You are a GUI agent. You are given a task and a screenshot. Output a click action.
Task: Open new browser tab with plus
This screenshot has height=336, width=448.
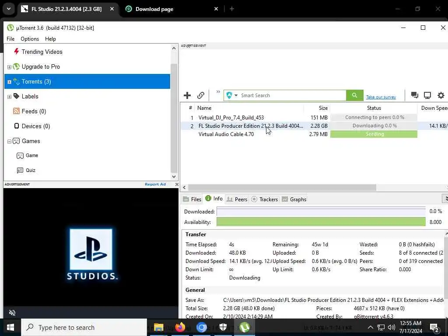[x=232, y=9]
